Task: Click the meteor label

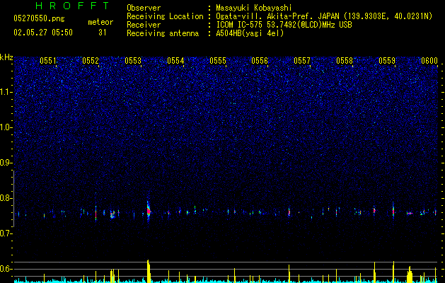Action: (100, 22)
